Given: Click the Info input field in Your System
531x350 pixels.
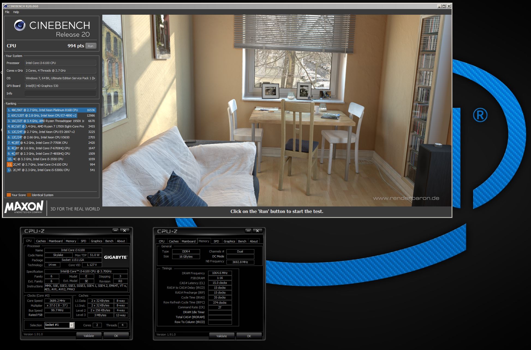Looking at the screenshot, I should [60, 93].
